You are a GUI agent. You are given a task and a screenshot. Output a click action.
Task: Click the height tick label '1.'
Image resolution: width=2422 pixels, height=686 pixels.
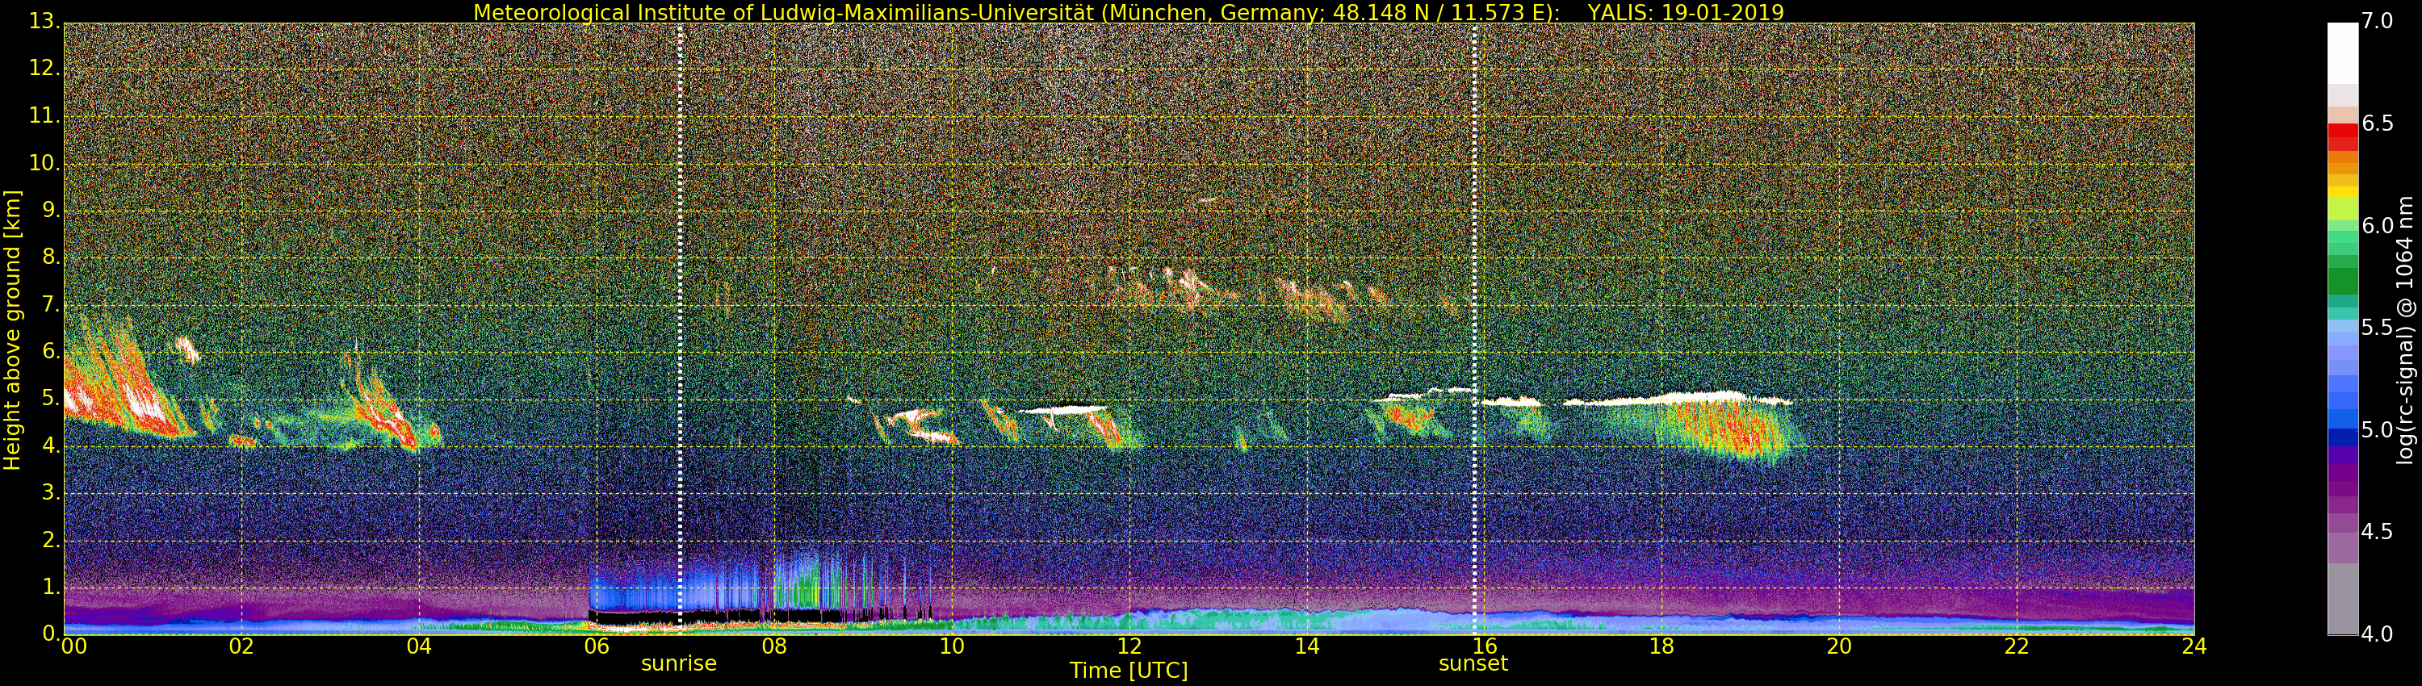pos(51,587)
